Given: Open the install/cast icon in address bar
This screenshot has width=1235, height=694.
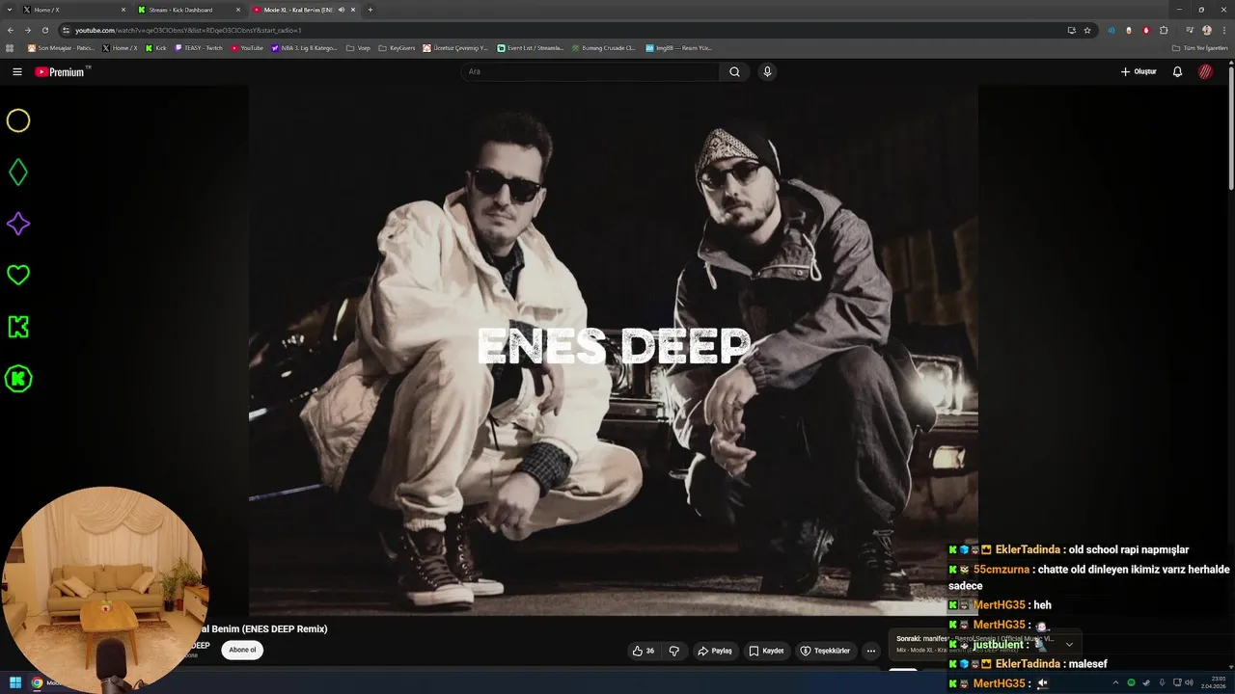Looking at the screenshot, I should pyautogui.click(x=1071, y=30).
